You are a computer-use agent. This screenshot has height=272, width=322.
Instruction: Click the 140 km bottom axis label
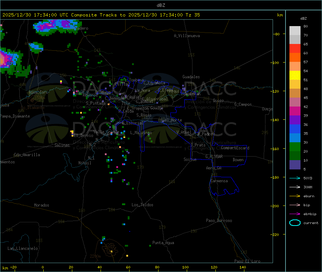243,267
